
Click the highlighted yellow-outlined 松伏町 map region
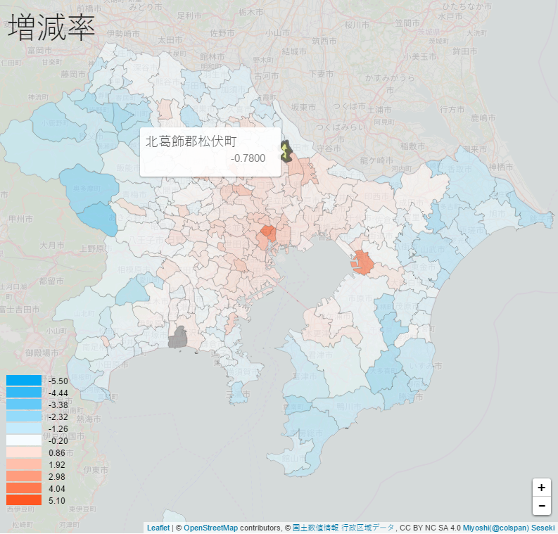coord(286,151)
